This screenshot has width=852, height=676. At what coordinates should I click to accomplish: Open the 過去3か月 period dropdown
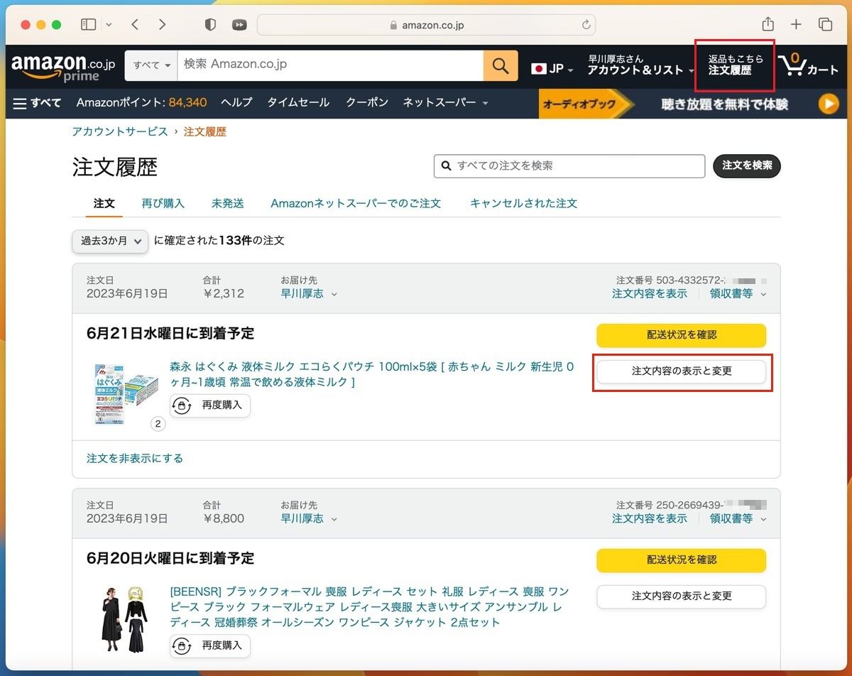(x=110, y=241)
